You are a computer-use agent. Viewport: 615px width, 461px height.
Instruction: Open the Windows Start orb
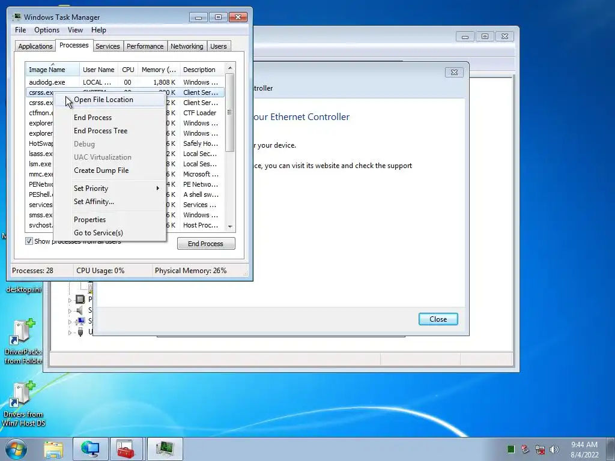pos(16,449)
